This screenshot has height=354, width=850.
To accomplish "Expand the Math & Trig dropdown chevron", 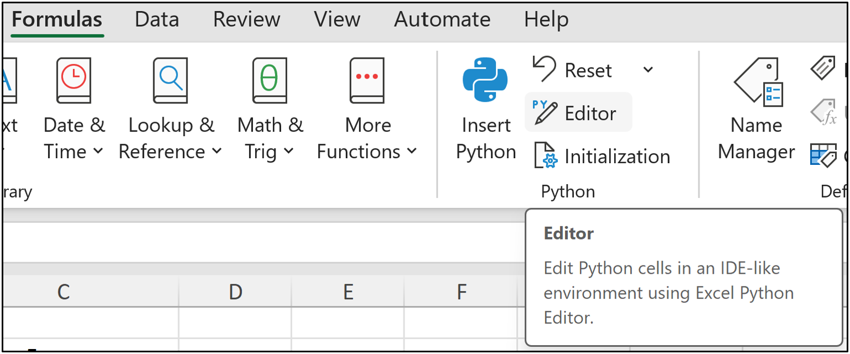I will [288, 151].
